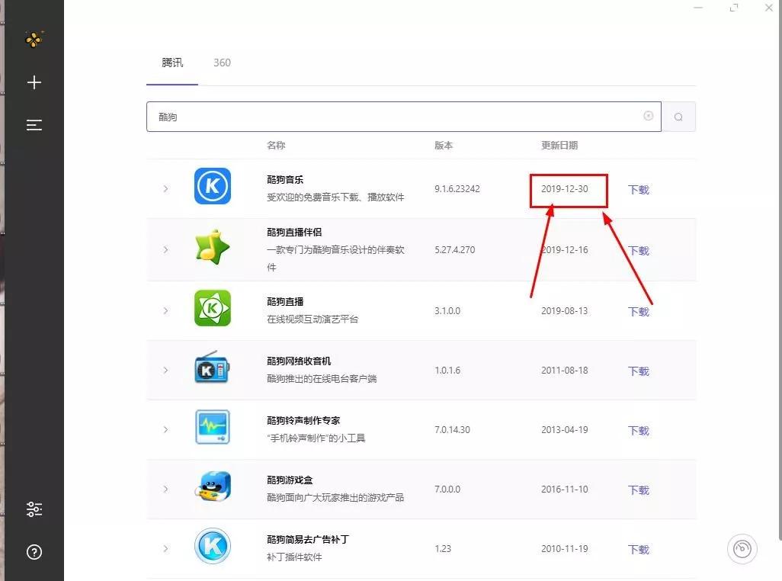Expand the 酷狗游戏盒 row
The width and height of the screenshot is (782, 581).
point(165,490)
